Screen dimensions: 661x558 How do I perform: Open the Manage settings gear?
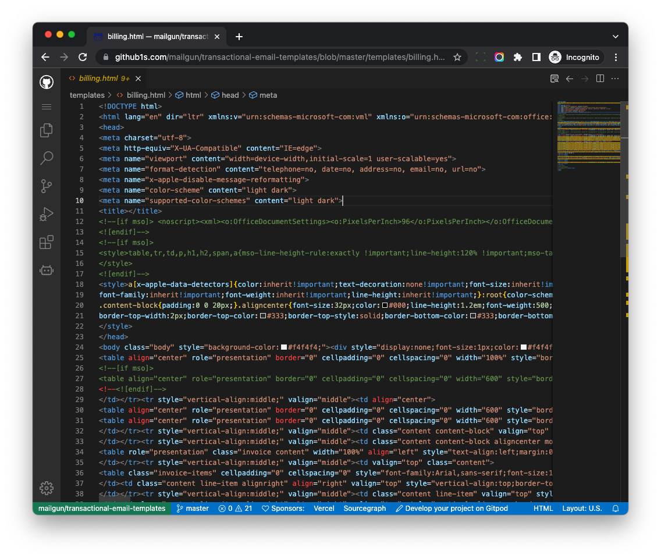(x=47, y=488)
